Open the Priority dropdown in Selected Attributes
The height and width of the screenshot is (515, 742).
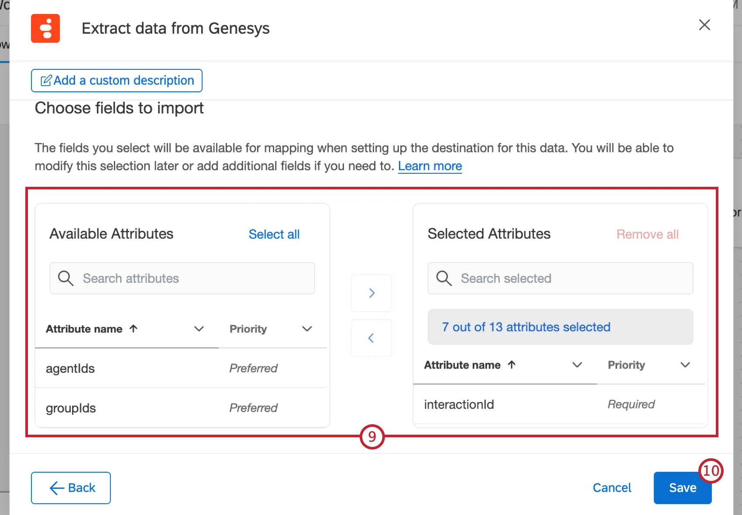[685, 365]
